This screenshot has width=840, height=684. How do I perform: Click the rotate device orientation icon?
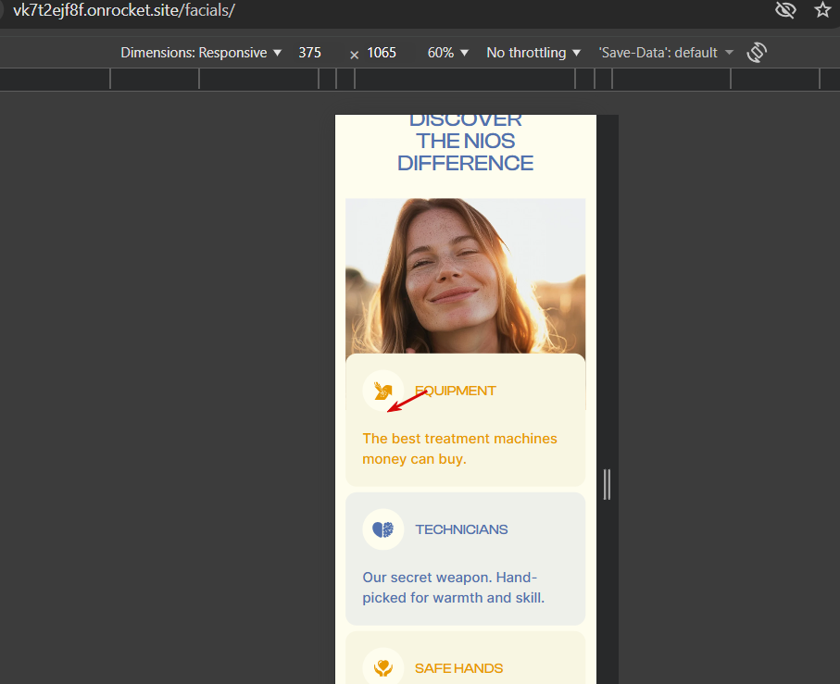pyautogui.click(x=757, y=53)
